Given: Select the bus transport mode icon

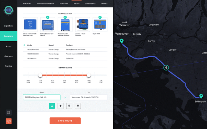Looking at the screenshot, I should coord(52,106).
